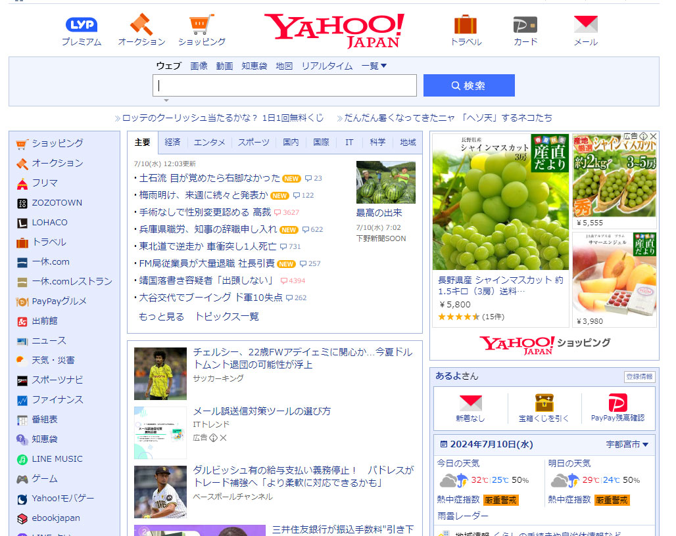Open LINE MUSIC sidebar icon
Viewport: 676px width, 536px height.
coord(22,459)
